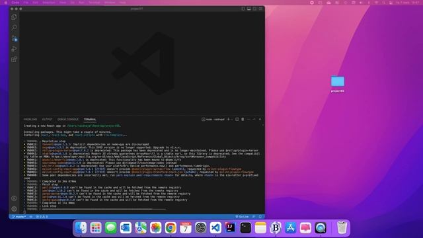Click the date and time in the menu bar
Screen dimensions: 423x238
pos(407,3)
